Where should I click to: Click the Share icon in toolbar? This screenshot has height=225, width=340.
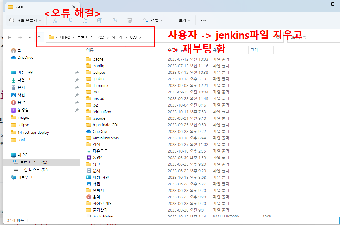coord(115,20)
